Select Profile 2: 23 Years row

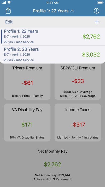(52, 55)
